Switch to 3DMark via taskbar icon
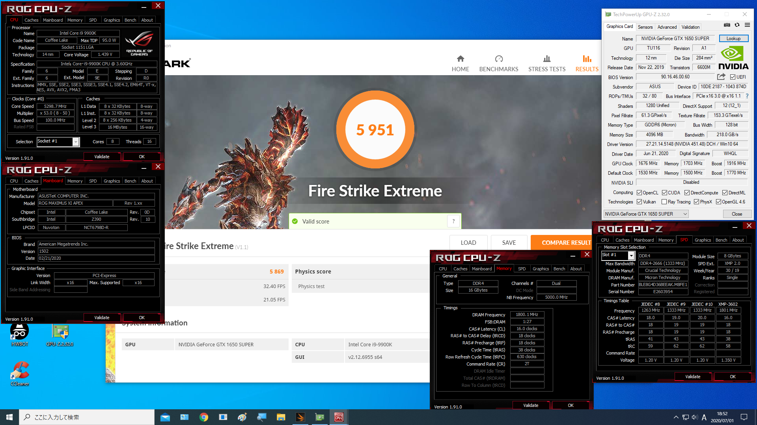 pyautogui.click(x=300, y=417)
